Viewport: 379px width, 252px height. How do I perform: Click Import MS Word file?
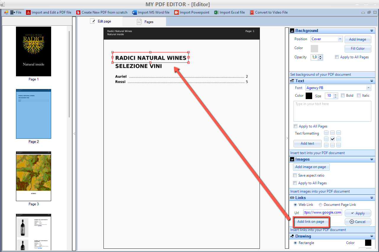[151, 12]
